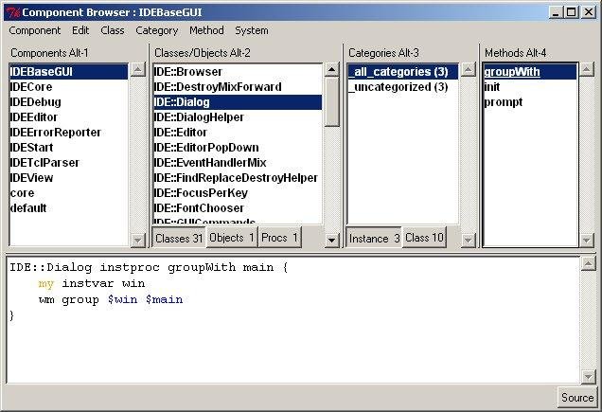Select the Classes 31 toggle button
This screenshot has height=412, width=602.
[x=179, y=238]
